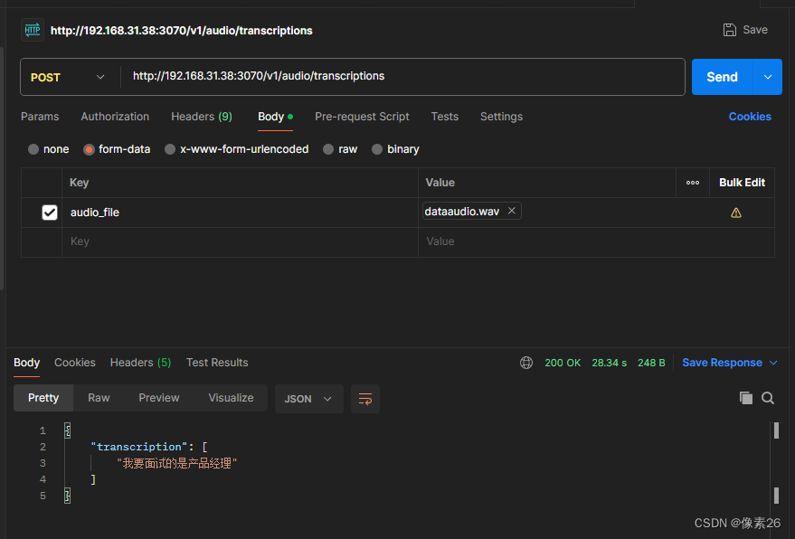Remove the dataaudio.wav file chip
795x539 pixels.
(512, 210)
